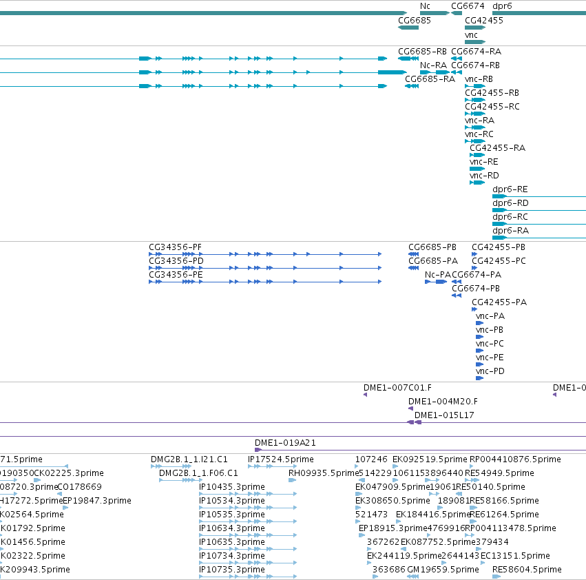This screenshot has height=580, width=586.
Task: Select EST IP10734.3prime
Action: click(x=232, y=556)
